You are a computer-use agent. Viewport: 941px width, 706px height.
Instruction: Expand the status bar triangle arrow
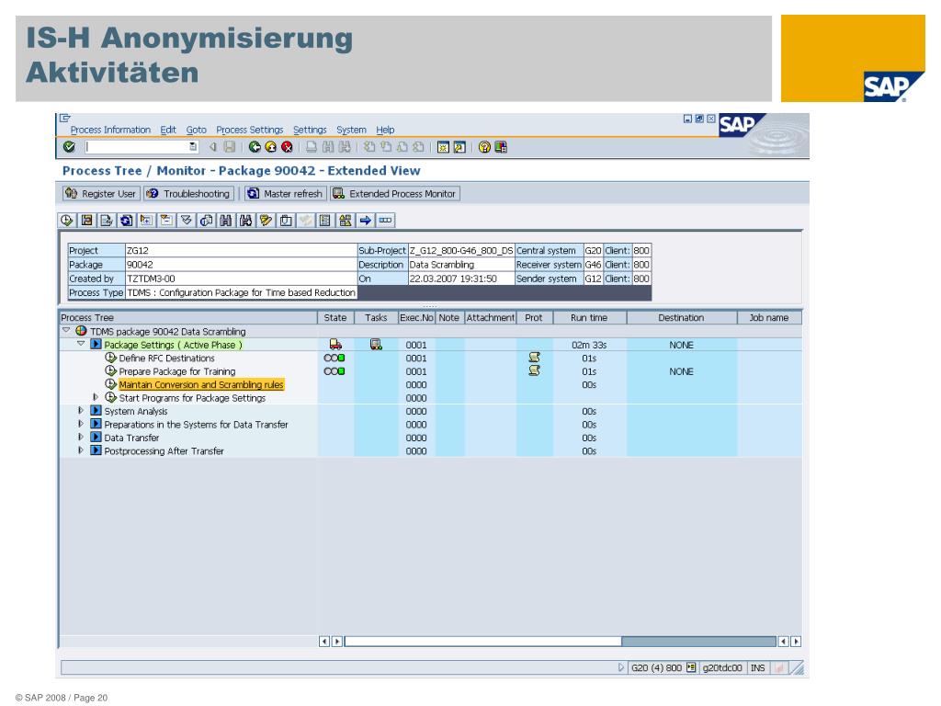click(621, 667)
